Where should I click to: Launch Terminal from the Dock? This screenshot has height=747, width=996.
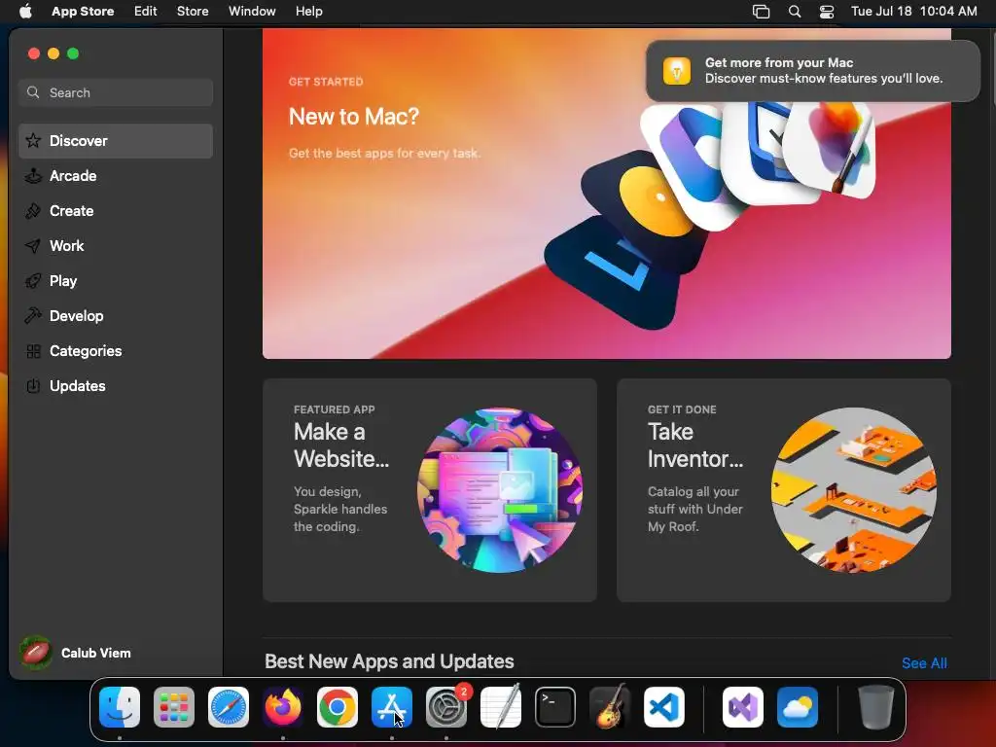pos(555,707)
